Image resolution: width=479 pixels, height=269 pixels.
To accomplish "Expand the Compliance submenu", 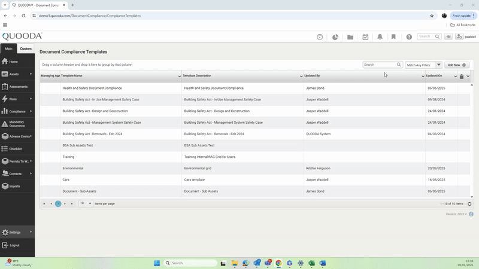I will pyautogui.click(x=31, y=111).
